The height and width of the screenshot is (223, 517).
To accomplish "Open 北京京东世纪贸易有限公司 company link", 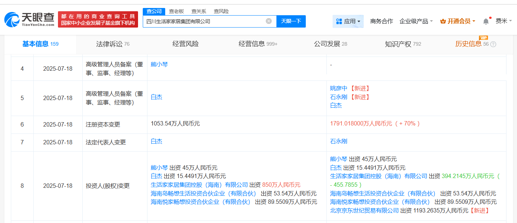I will 364,210.
